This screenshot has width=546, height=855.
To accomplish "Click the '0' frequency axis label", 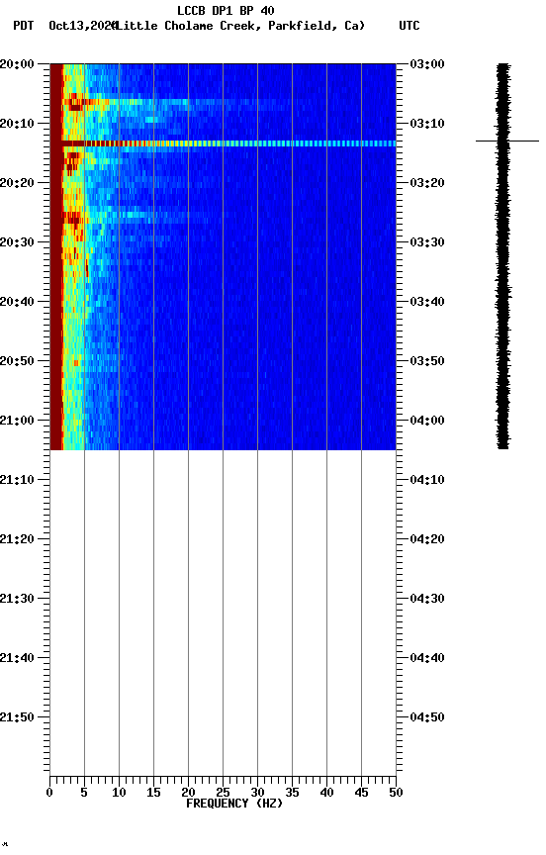I will 50,793.
